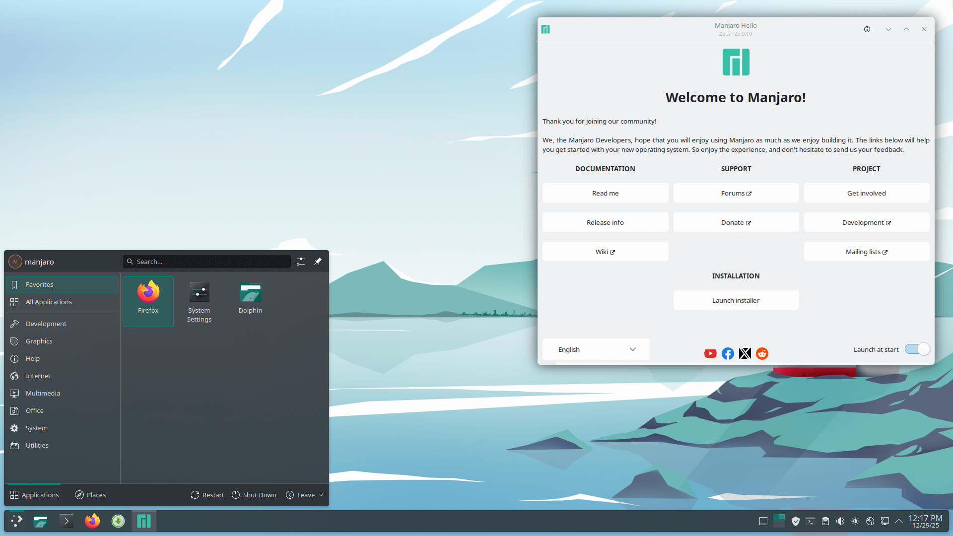Click the Launch installer button
953x536 pixels.
(x=736, y=300)
